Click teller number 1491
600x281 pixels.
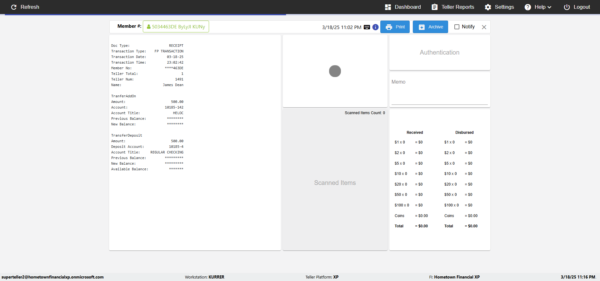(179, 79)
